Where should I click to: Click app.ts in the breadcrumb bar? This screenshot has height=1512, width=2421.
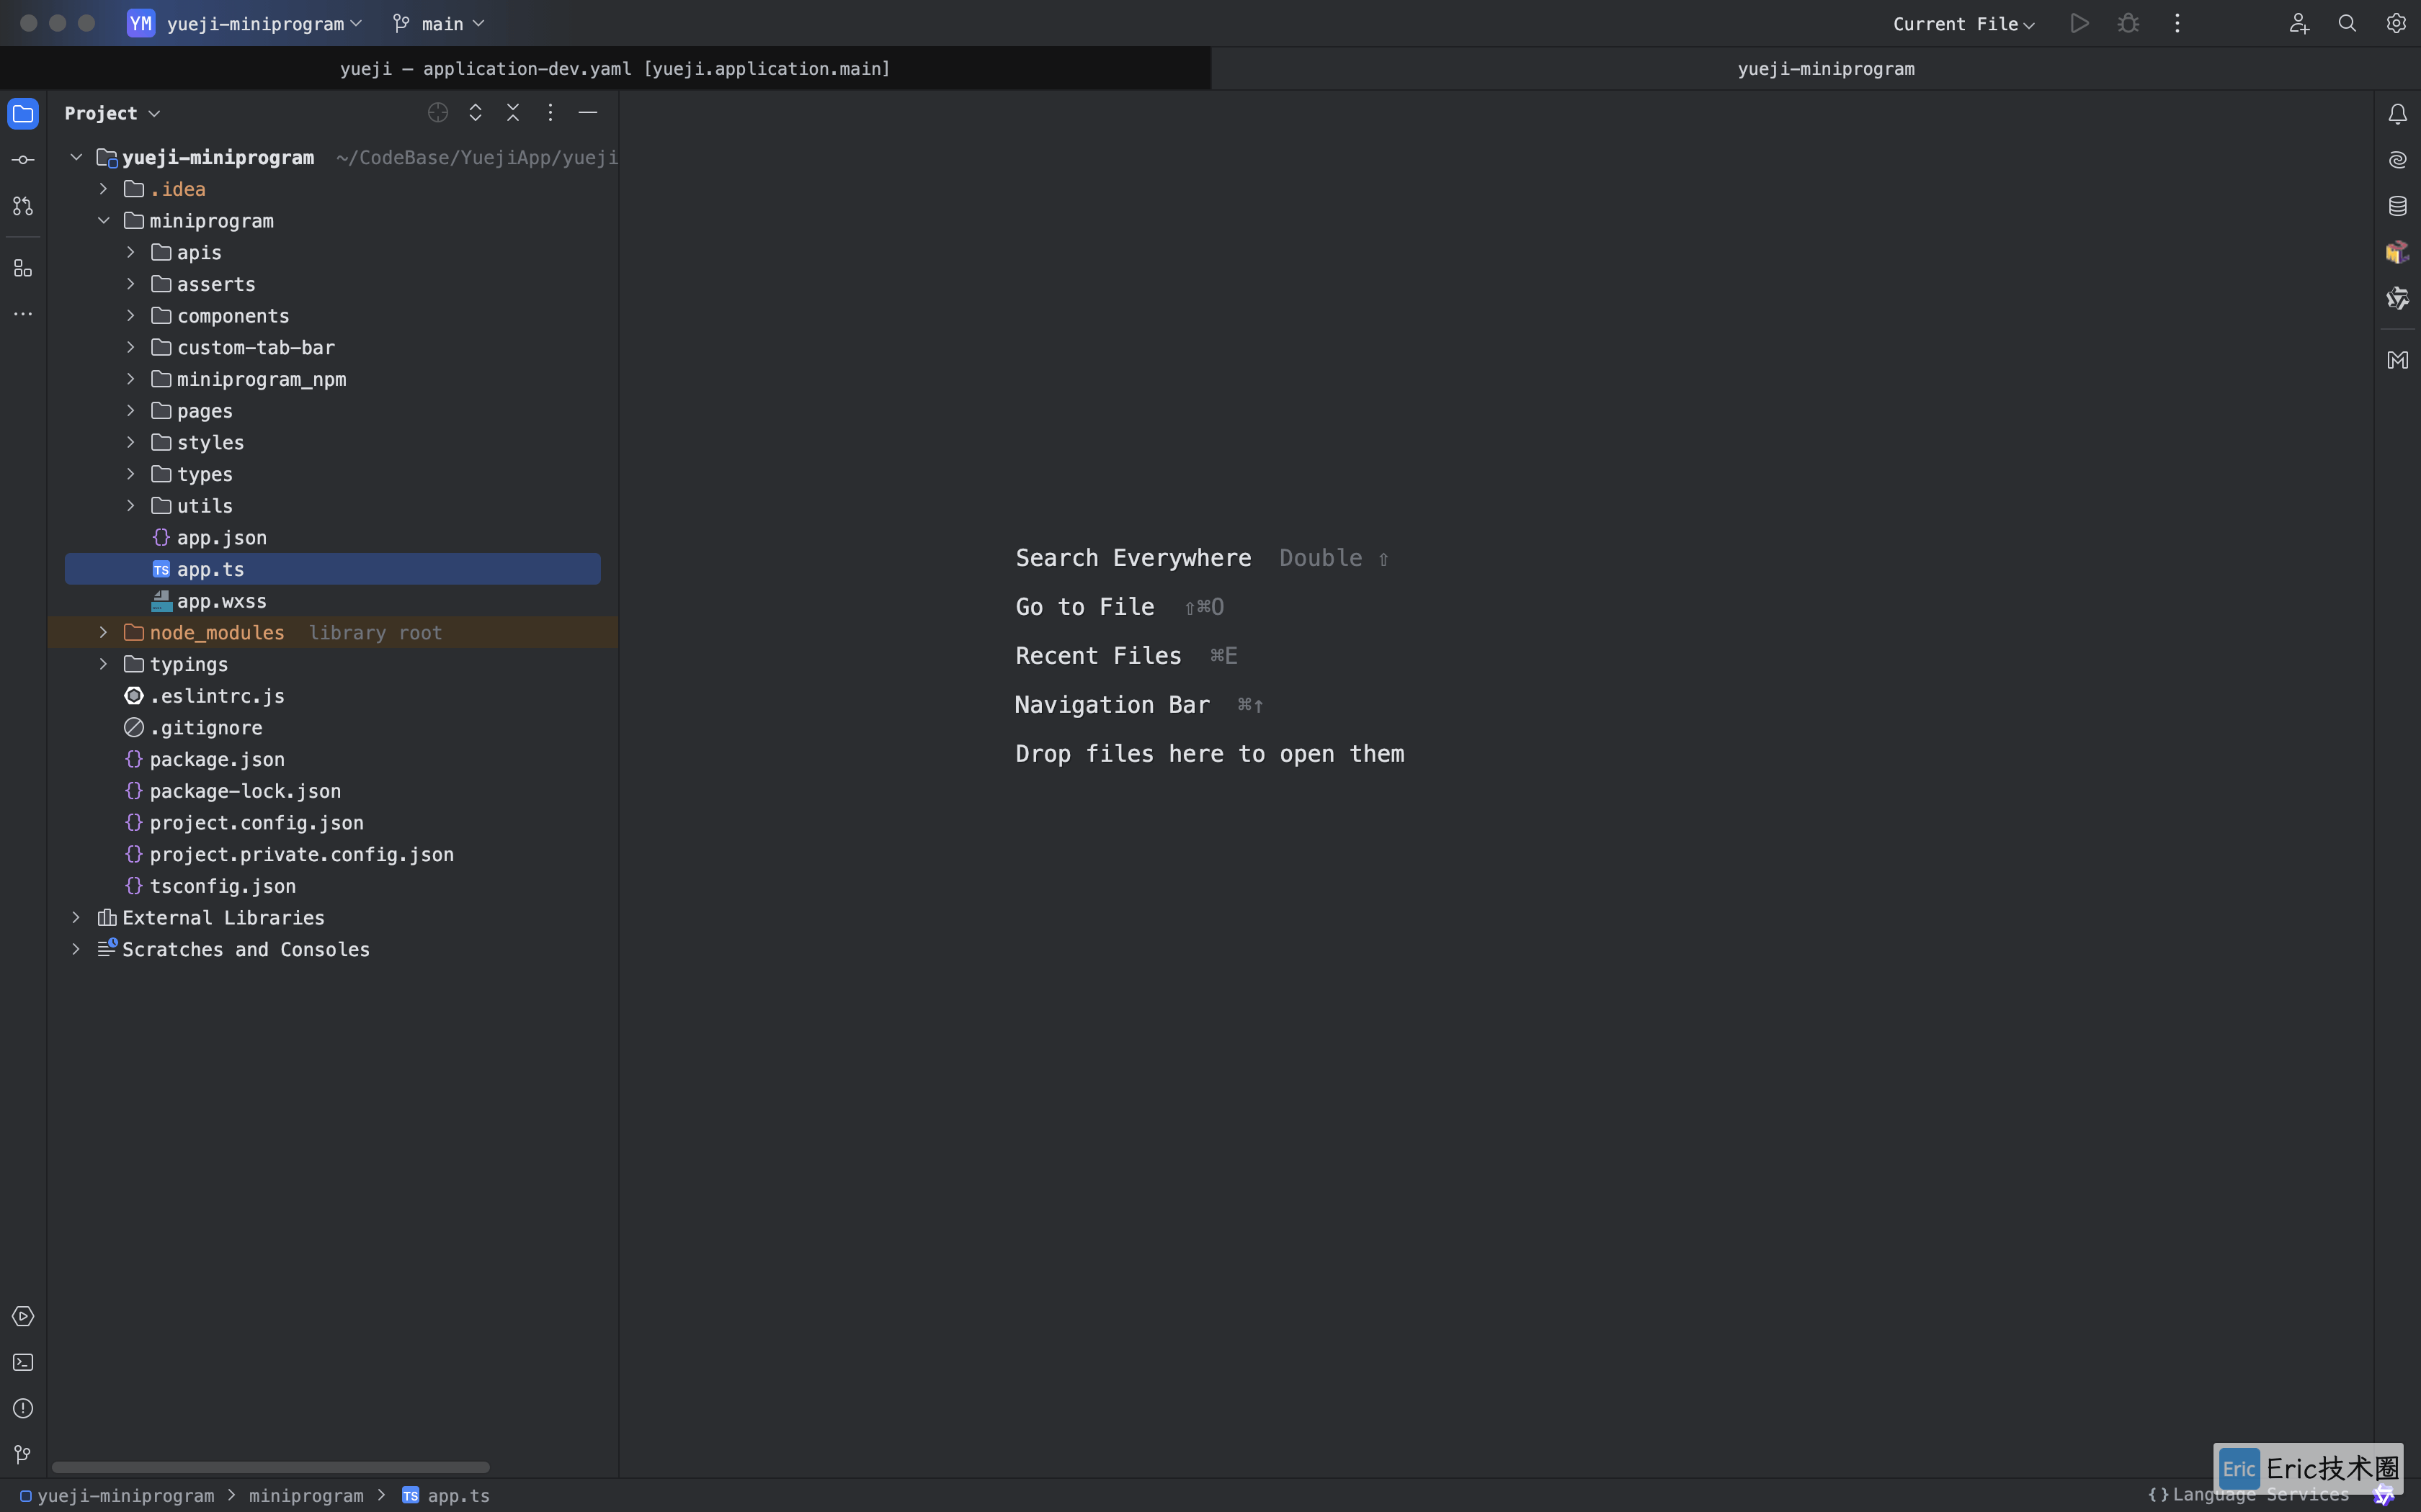click(446, 1496)
